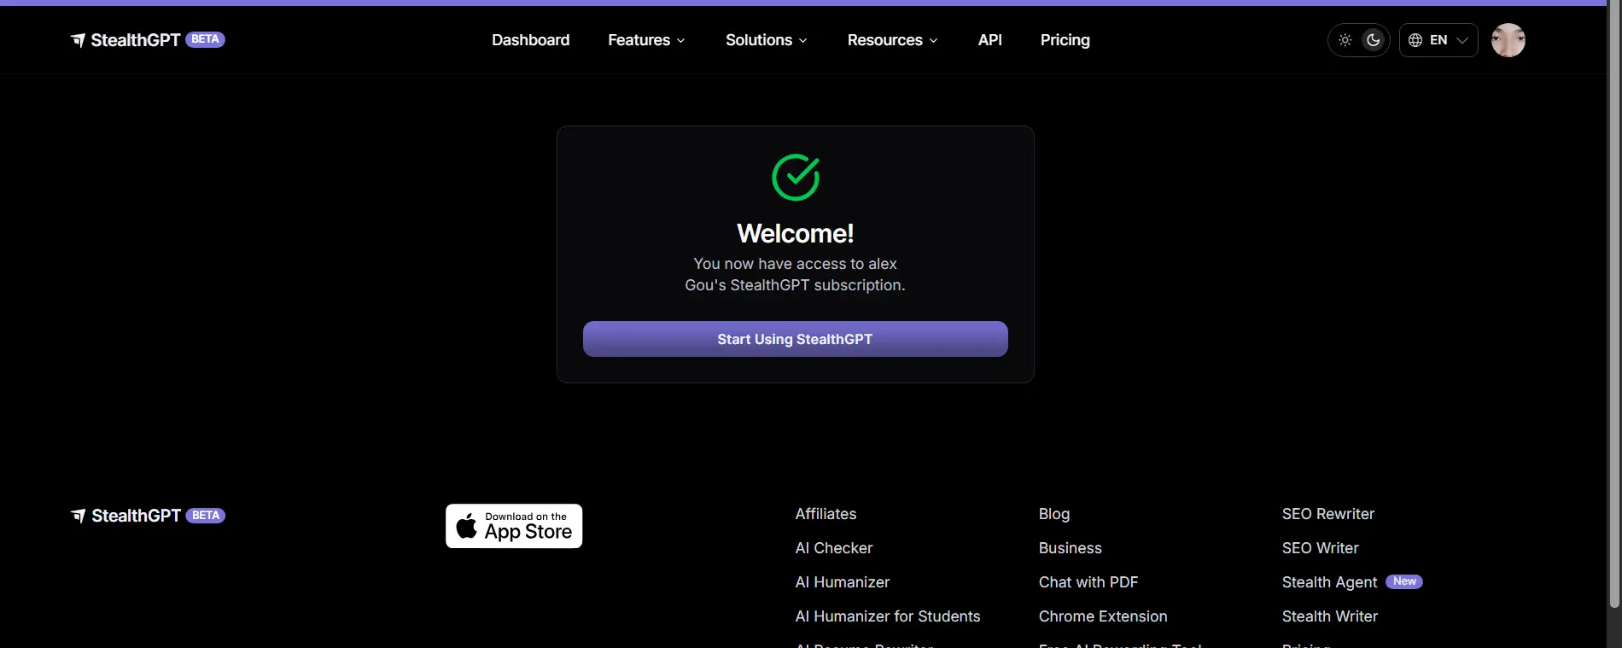Open Stealth Agent link
The height and width of the screenshot is (648, 1622).
1330,582
